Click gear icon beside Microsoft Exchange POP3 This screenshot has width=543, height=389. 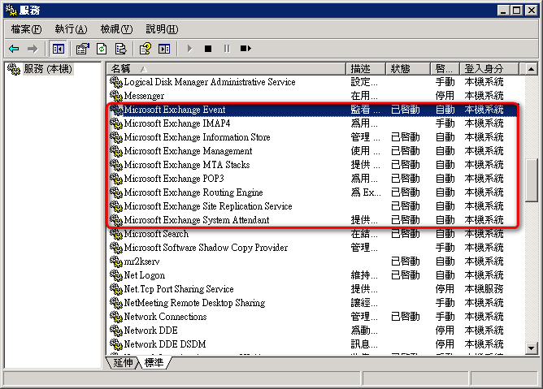point(116,179)
